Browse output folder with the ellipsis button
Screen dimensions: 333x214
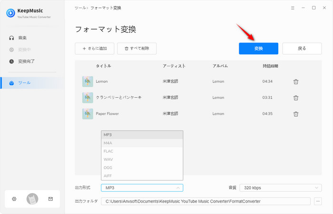318,201
